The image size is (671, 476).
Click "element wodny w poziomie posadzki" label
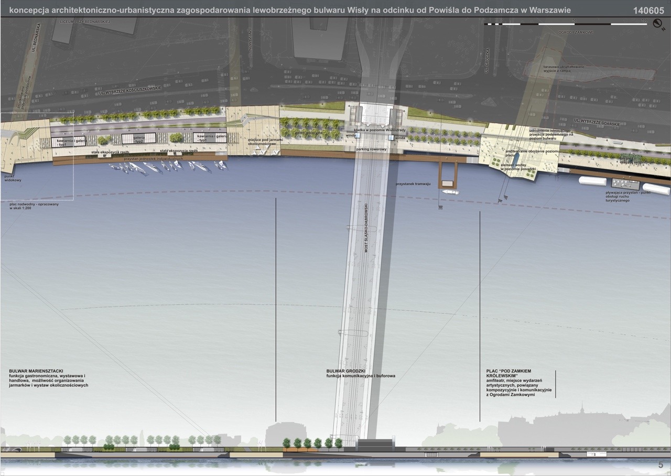(517, 167)
